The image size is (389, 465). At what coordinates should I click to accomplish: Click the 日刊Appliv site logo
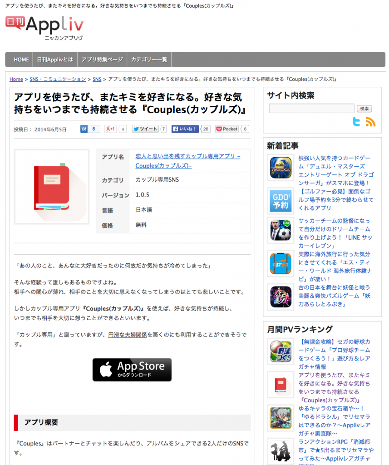click(44, 27)
